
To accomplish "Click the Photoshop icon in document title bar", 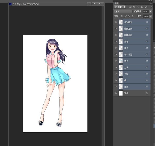I will (10, 4).
